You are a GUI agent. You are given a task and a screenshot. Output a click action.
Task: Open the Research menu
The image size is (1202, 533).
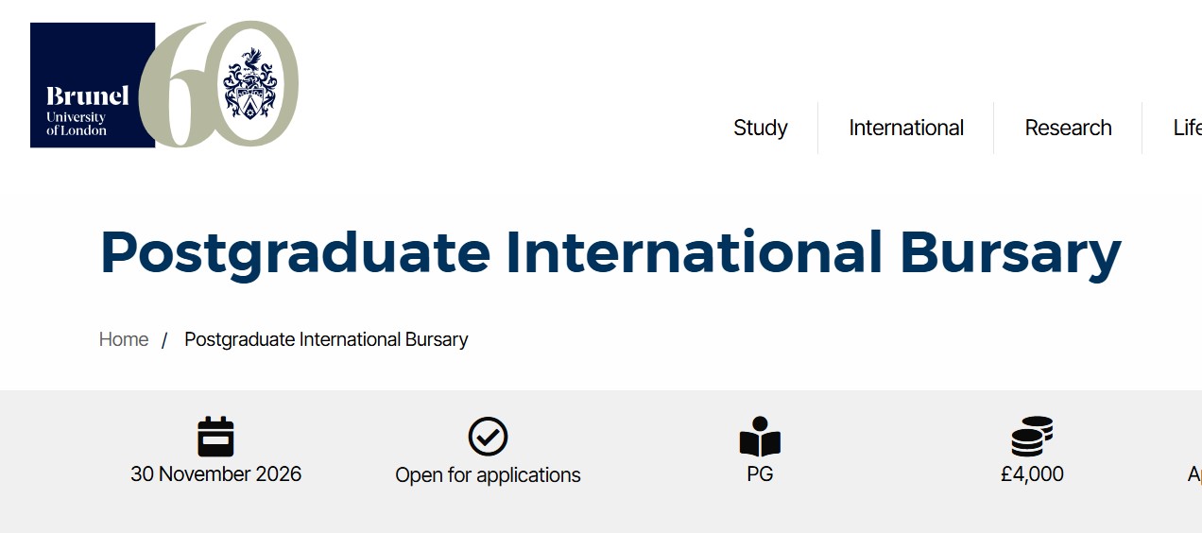point(1068,128)
